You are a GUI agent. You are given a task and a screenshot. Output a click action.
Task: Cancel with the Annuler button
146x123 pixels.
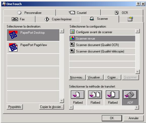pos(134,118)
